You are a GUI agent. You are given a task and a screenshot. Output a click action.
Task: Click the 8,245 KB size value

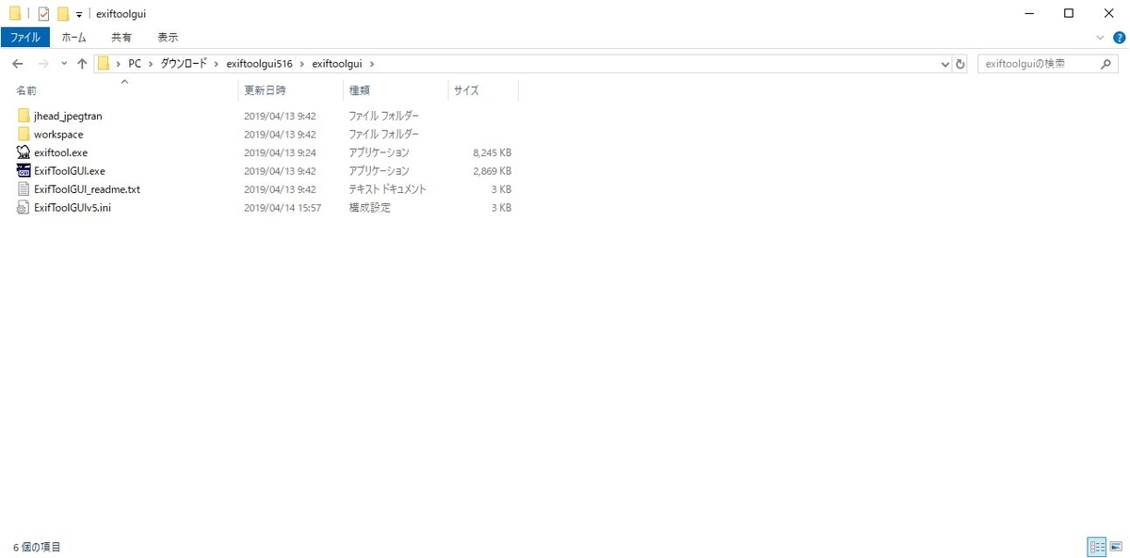pyautogui.click(x=492, y=152)
